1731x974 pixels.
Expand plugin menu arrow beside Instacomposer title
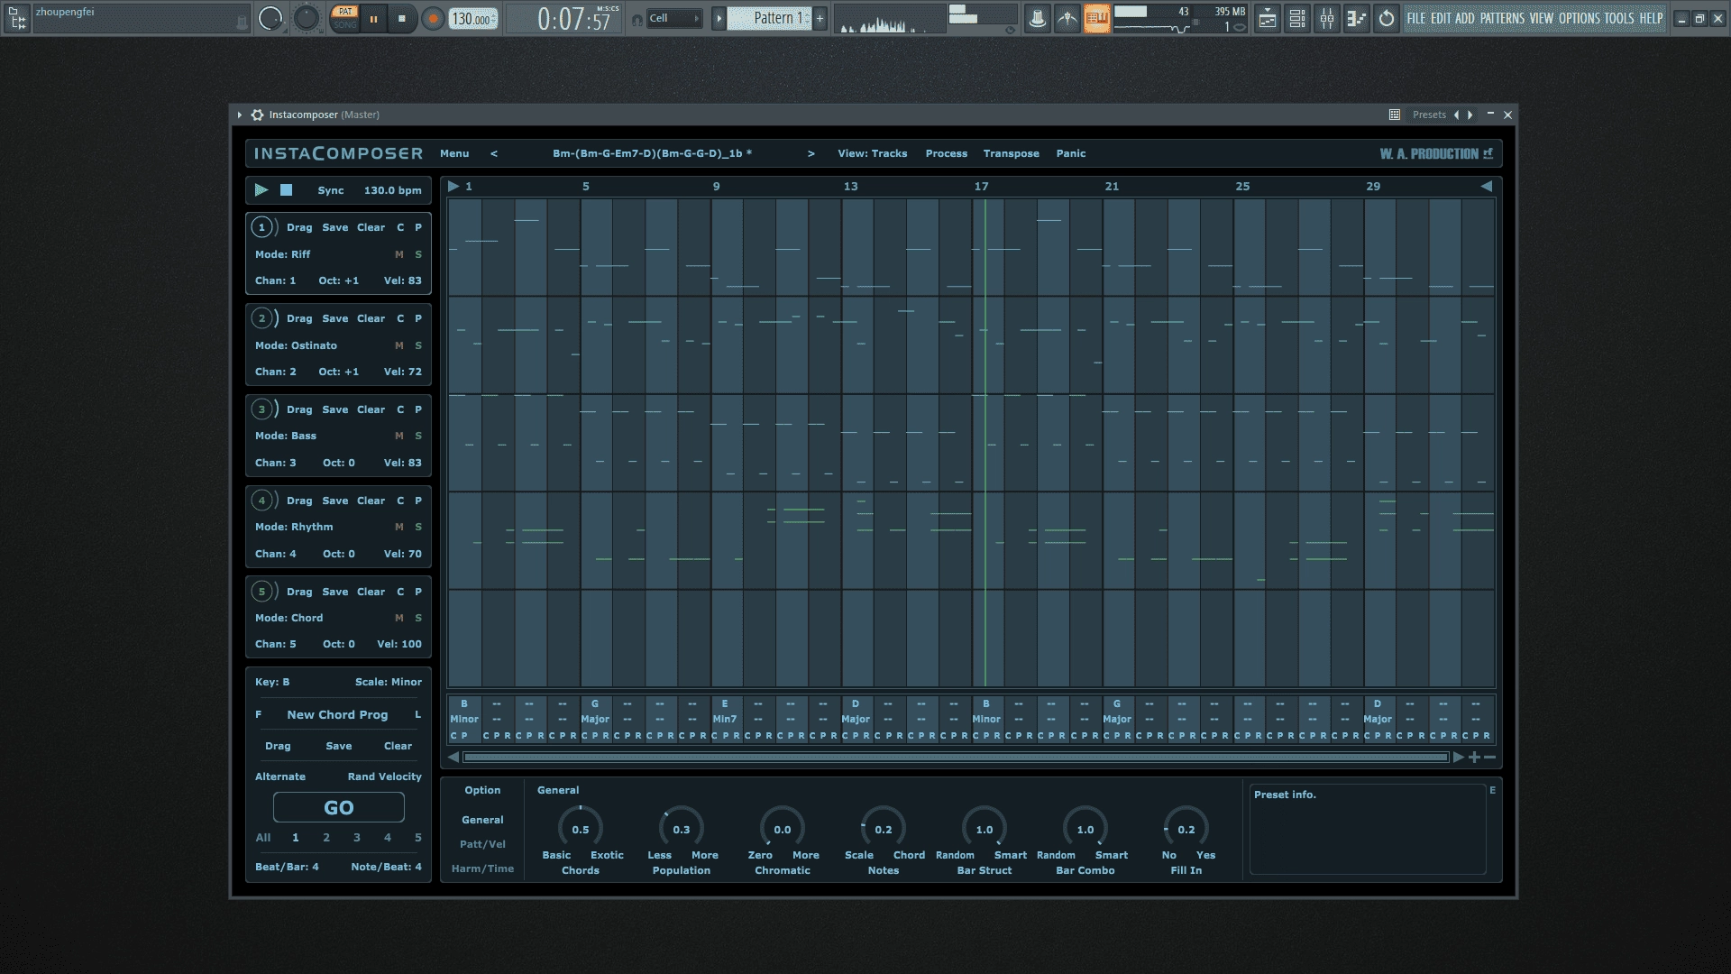click(239, 115)
